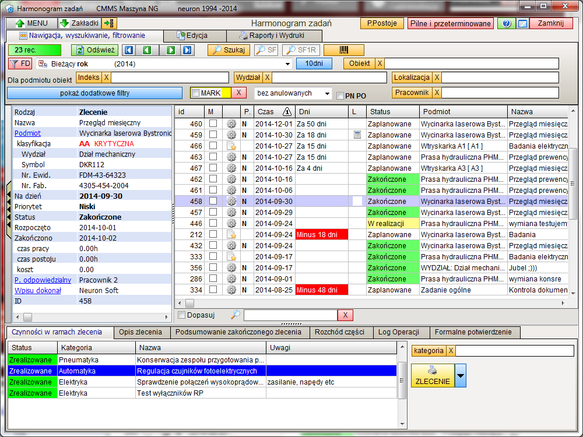
Task: Click the calculator icon in row 459
Action: point(357,135)
